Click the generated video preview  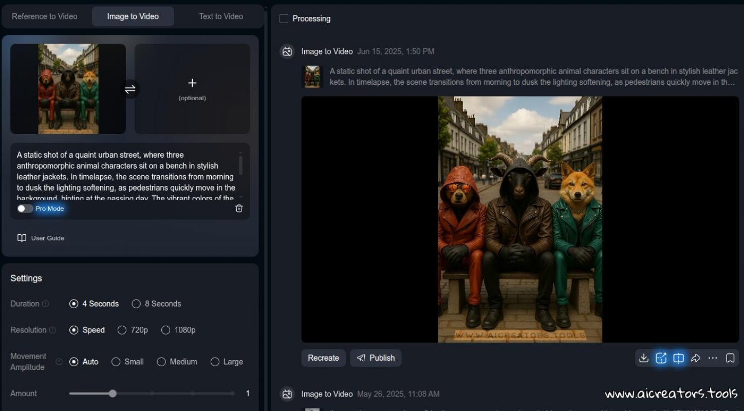(520, 219)
